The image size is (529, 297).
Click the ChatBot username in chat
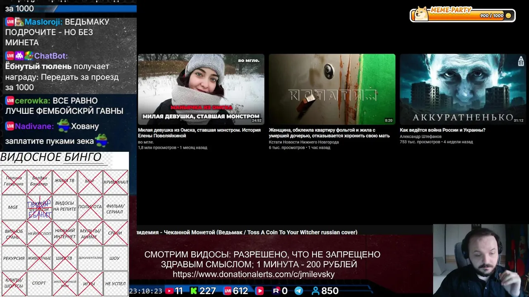pos(50,56)
